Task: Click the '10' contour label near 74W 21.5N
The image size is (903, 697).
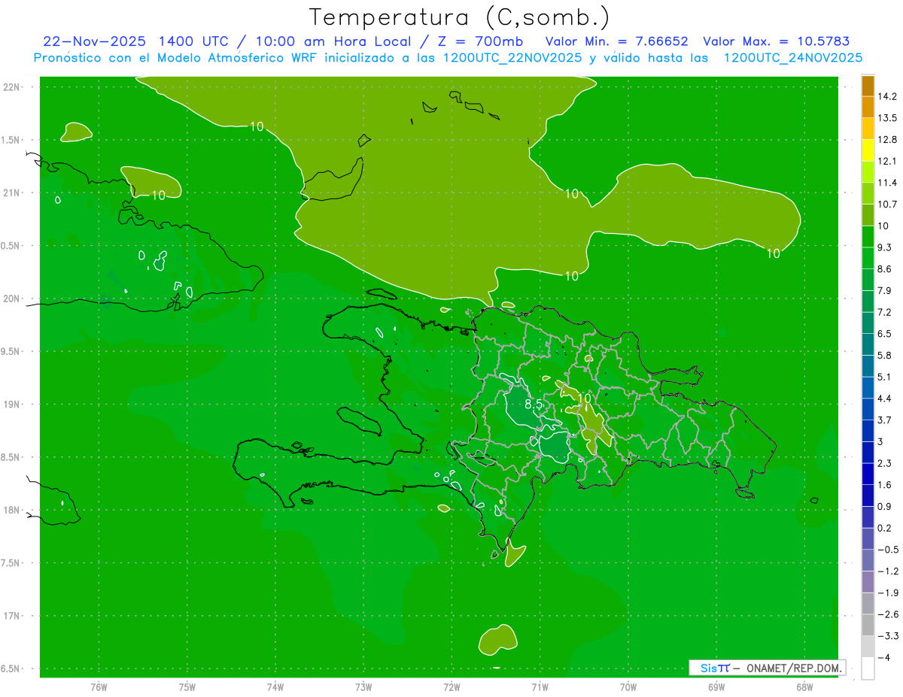Action: point(257,126)
